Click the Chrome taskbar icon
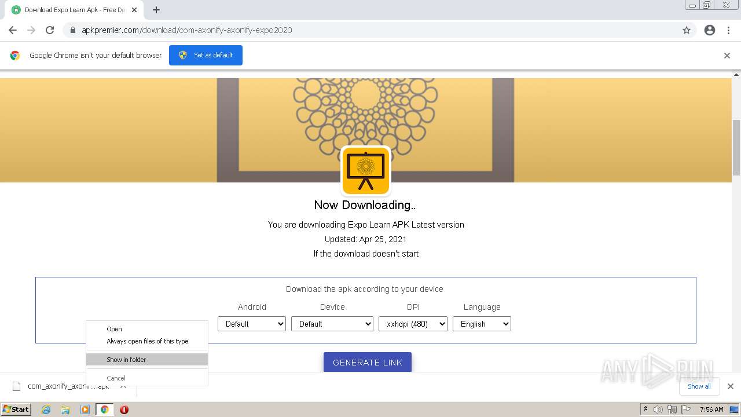 click(104, 409)
